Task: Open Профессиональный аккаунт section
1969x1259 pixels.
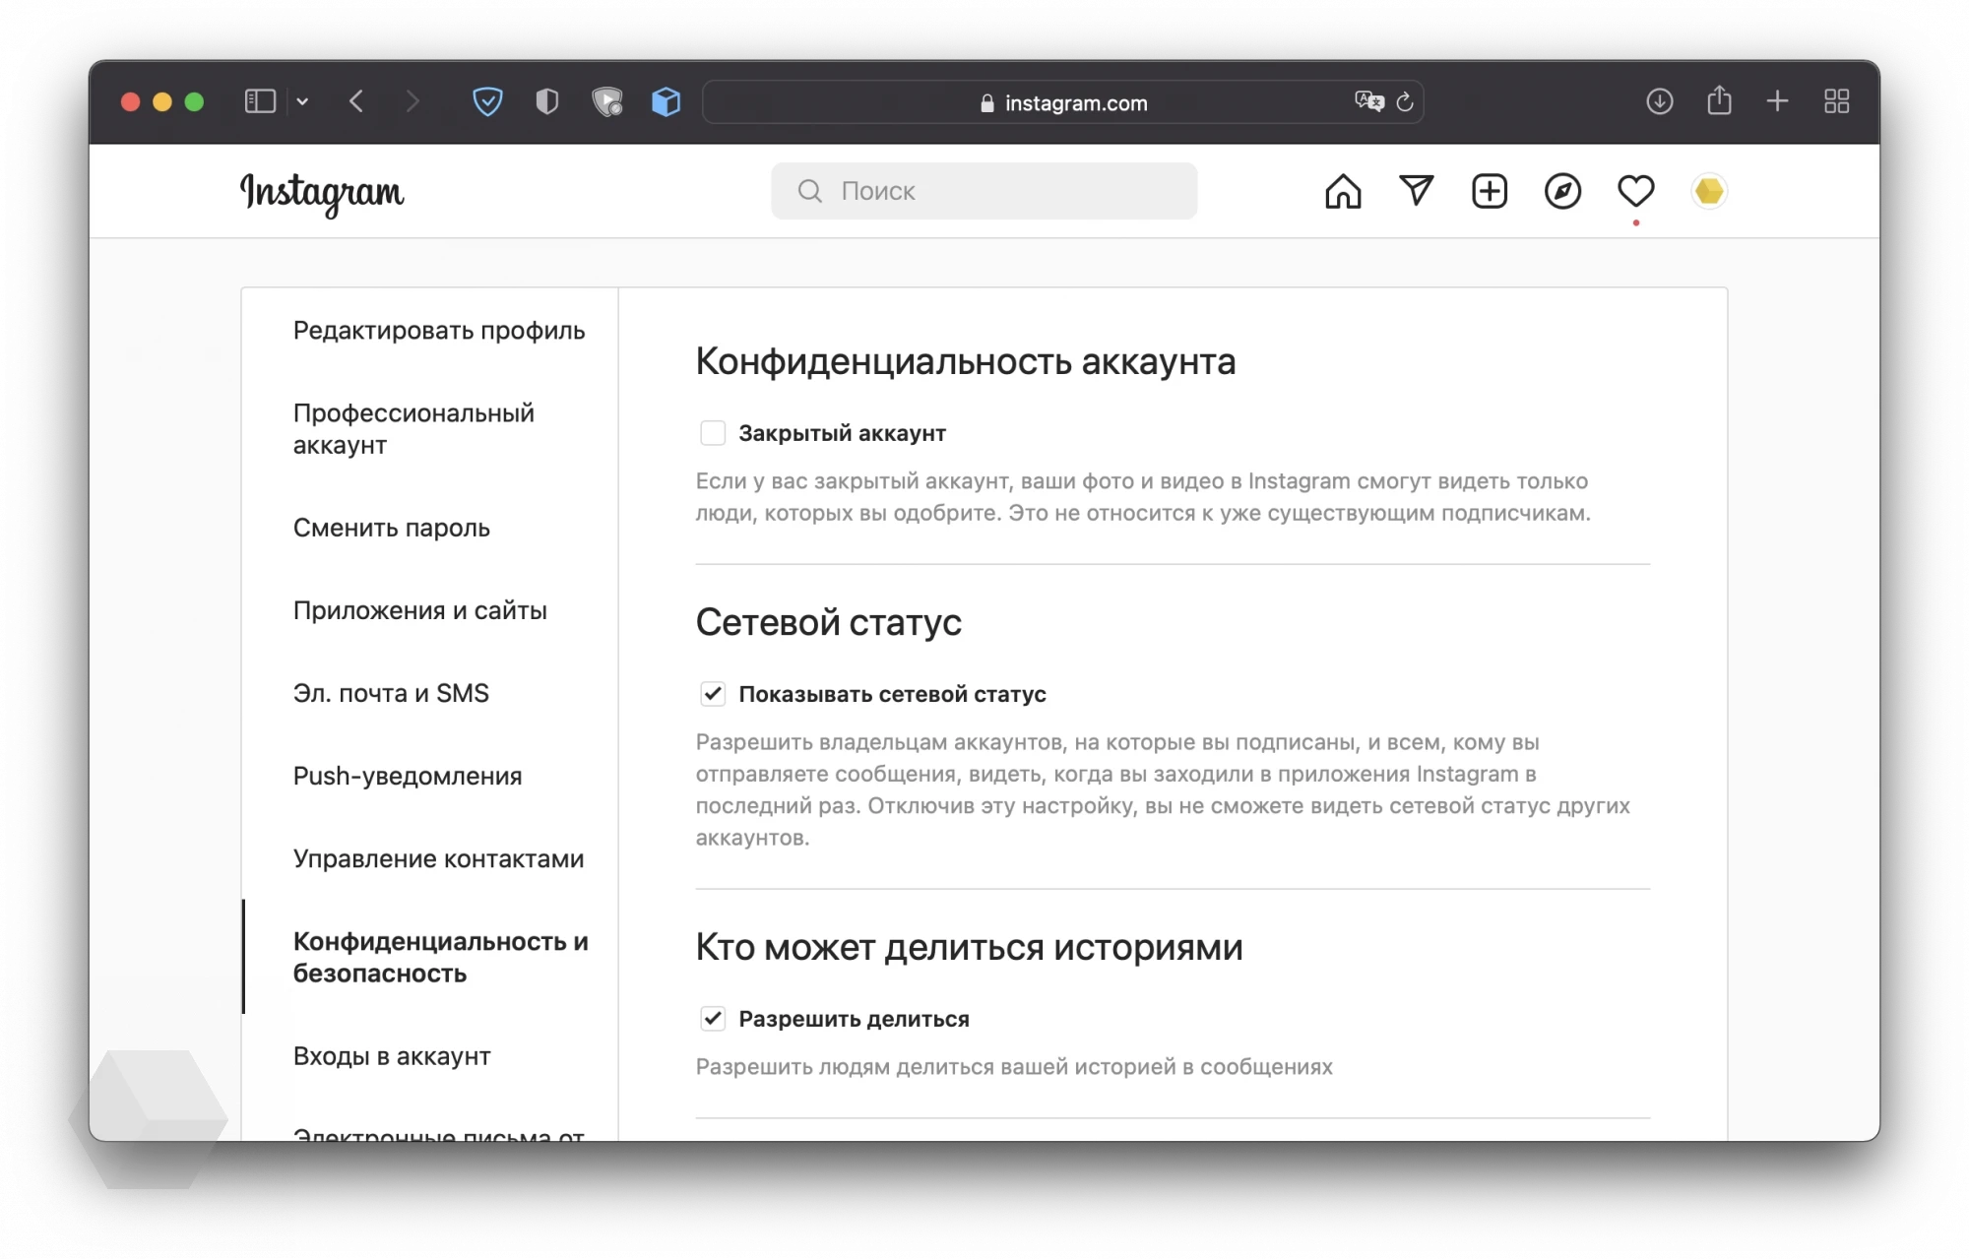Action: tap(413, 429)
